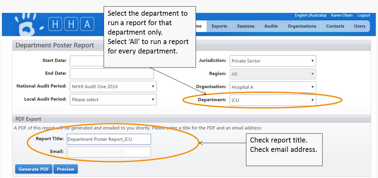378x178 pixels.
Task: Switch to the Audits tab
Action: [271, 26]
